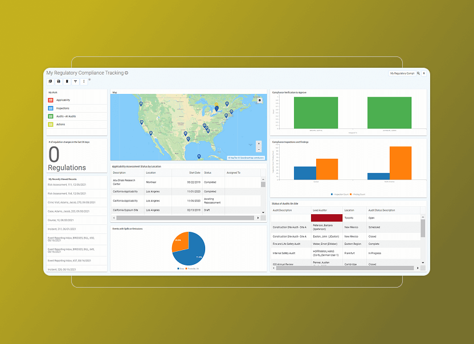474x344 pixels.
Task: Open the Filter toolbar icon
Action: pyautogui.click(x=75, y=81)
